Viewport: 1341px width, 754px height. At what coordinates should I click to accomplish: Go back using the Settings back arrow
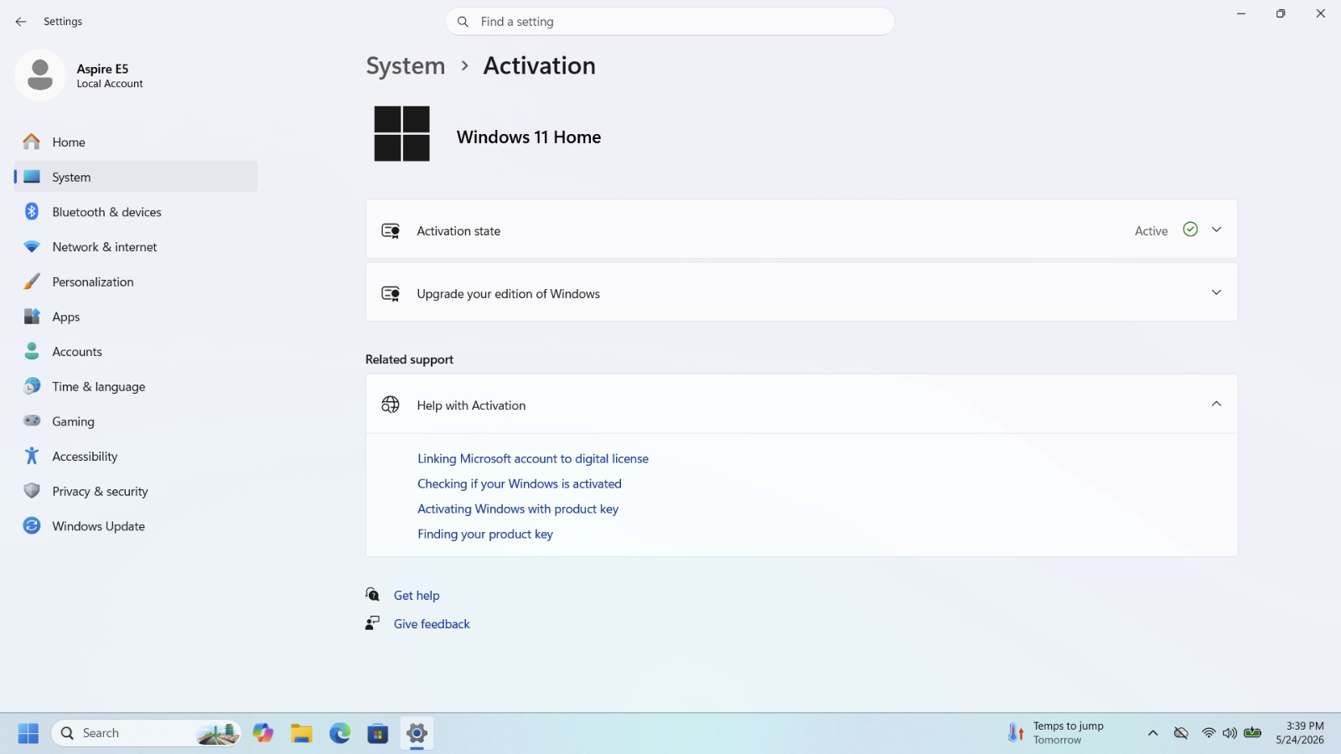coord(21,22)
